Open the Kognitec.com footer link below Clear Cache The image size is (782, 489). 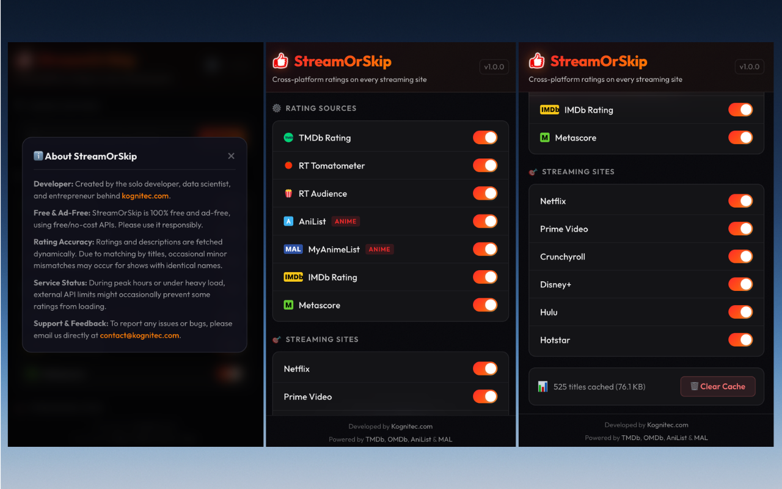click(668, 425)
